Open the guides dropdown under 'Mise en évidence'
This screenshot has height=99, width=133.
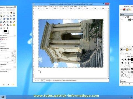[8, 67]
